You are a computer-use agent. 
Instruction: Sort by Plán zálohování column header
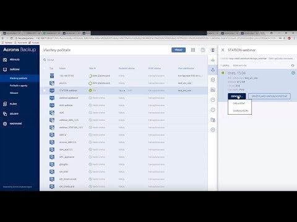(x=186, y=68)
